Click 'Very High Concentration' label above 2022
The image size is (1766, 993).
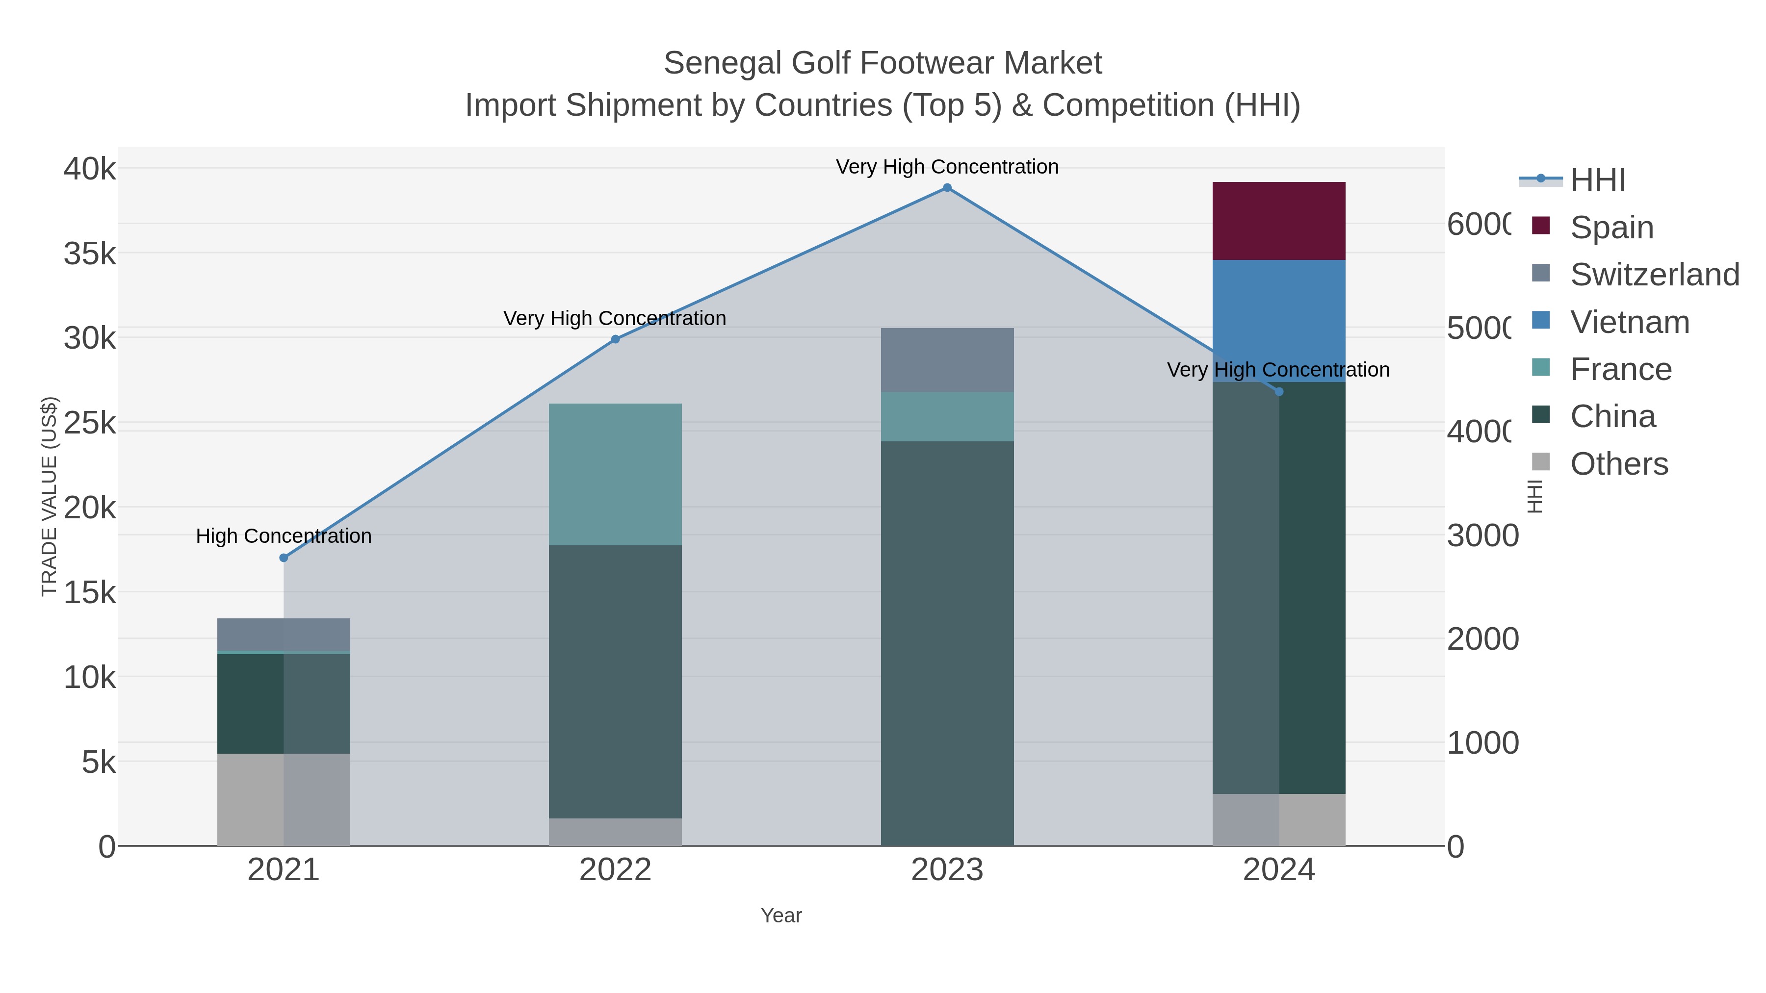(x=615, y=319)
